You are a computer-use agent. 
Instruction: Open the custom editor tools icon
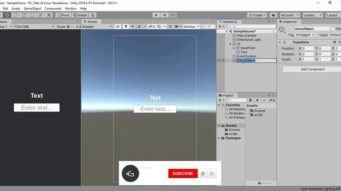coord(49,15)
